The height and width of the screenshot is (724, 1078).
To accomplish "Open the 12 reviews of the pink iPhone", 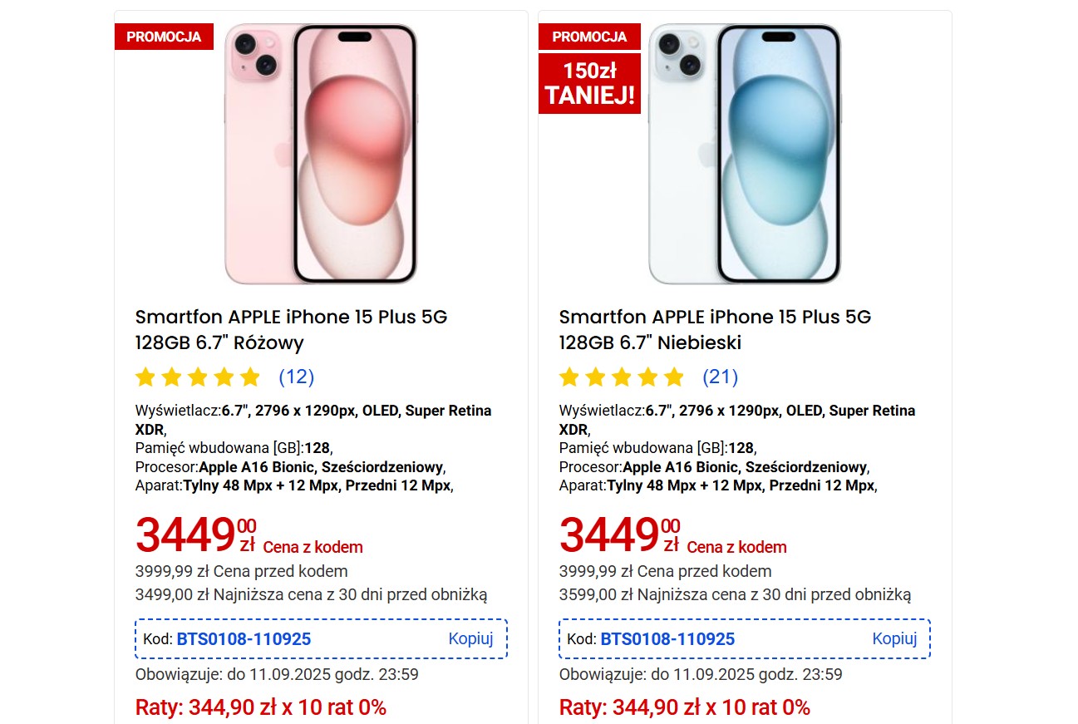I will click(297, 377).
